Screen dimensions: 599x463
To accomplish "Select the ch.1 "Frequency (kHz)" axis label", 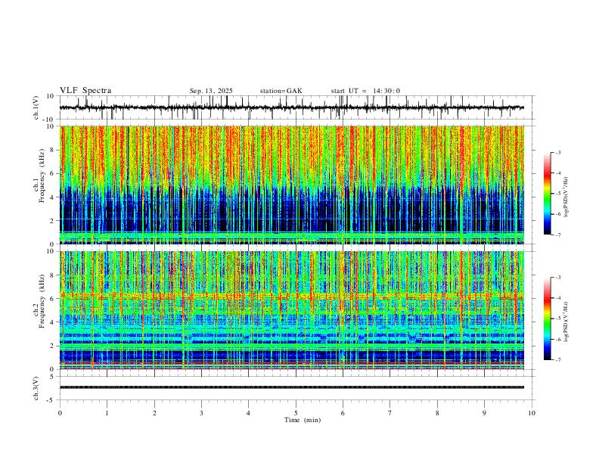I will (x=42, y=176).
